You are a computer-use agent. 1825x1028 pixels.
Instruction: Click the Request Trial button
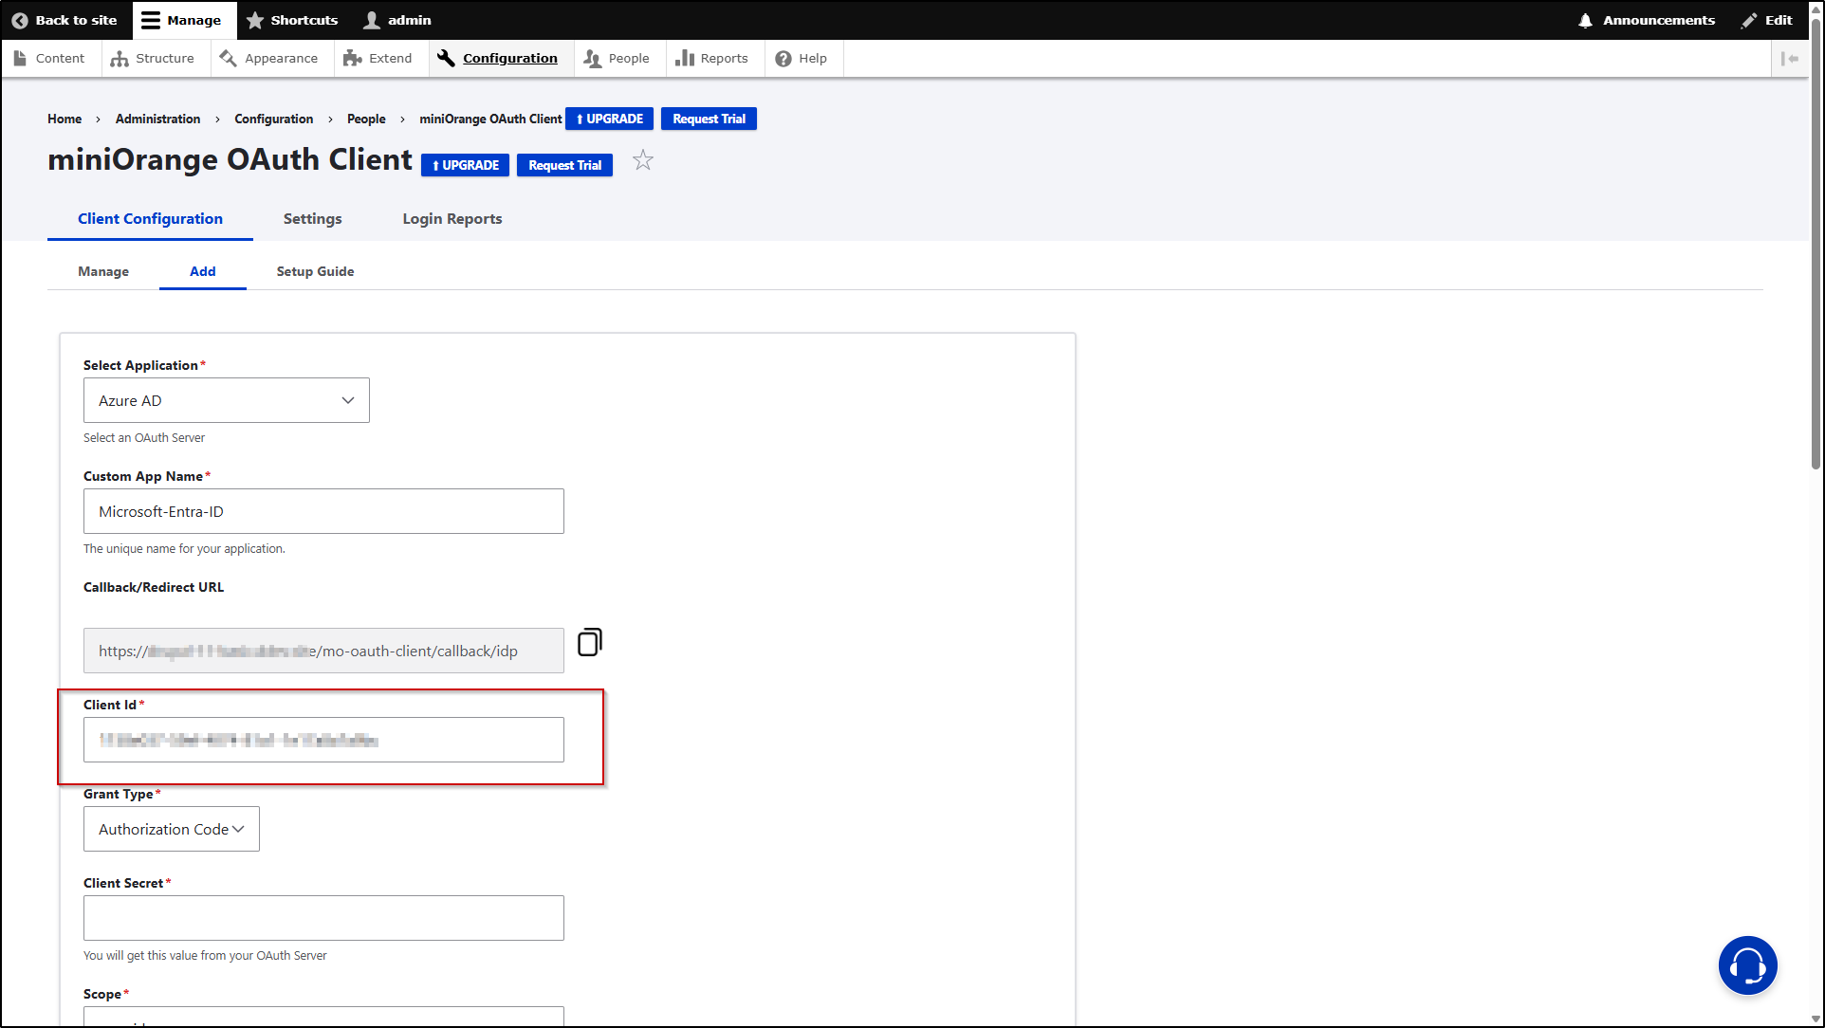[564, 164]
